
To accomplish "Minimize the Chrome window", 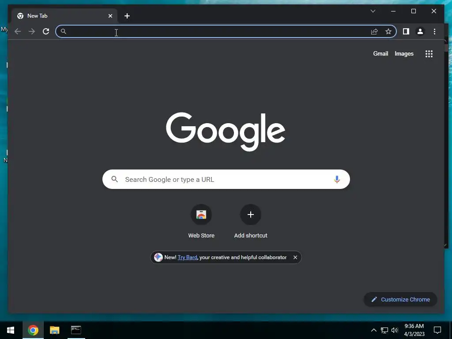I will pos(393,11).
